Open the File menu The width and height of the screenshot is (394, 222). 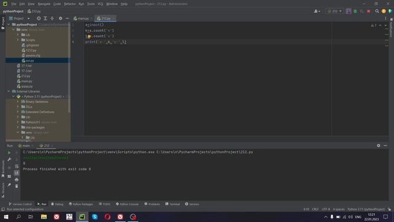pyautogui.click(x=14, y=4)
